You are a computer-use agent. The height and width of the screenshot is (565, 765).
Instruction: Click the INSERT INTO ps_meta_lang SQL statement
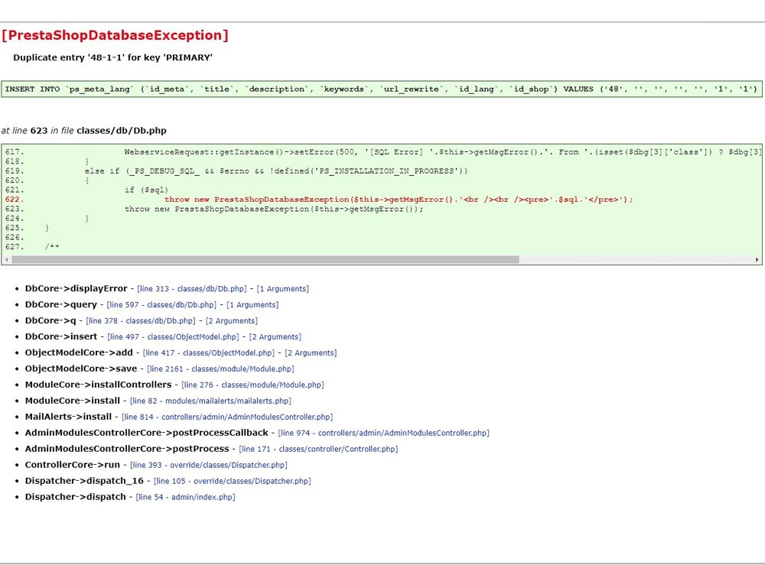tap(381, 89)
